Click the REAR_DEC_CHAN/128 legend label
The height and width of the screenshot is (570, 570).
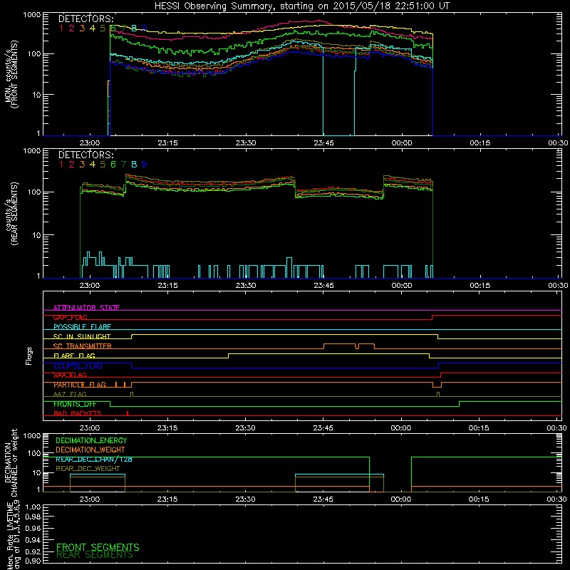pos(94,460)
